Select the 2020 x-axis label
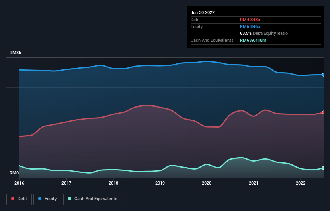Screen dimensions: 330x211 point(207,183)
